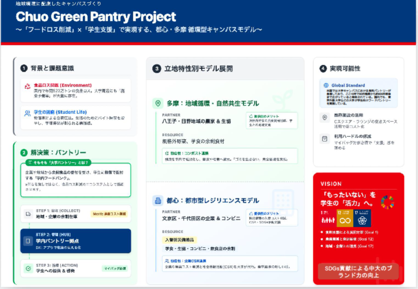Click the location pin icon for 既存施設の活用
Screen dimensions: 418x289
click(325, 118)
